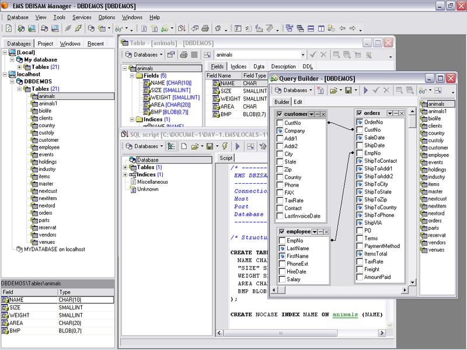The image size is (467, 350).
Task: Click the forward arrow in the main toolbar
Action: point(353,28)
